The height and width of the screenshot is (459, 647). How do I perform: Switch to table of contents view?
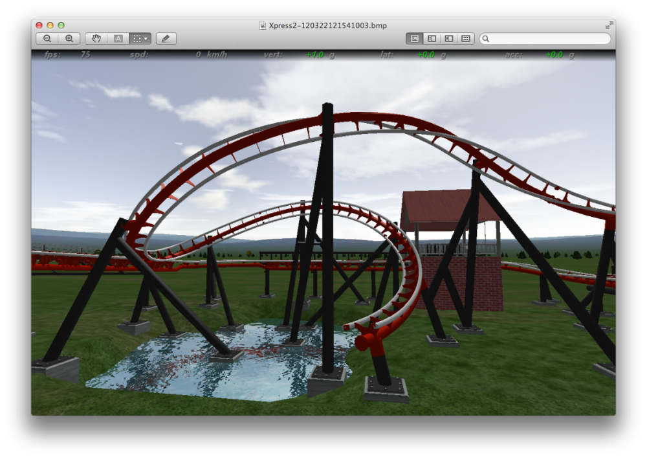point(448,39)
